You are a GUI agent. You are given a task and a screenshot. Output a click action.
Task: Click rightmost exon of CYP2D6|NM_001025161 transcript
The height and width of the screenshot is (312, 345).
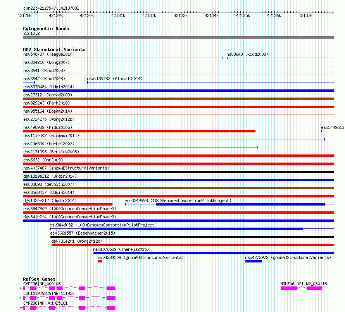(111, 308)
